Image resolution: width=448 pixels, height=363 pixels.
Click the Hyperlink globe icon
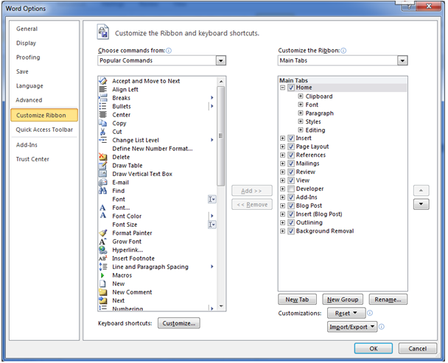point(103,250)
